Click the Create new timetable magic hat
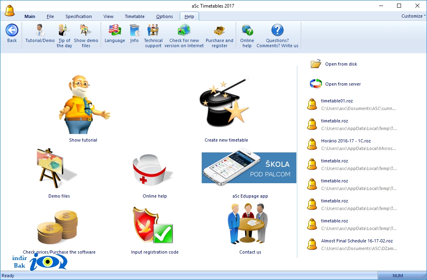 point(224,102)
